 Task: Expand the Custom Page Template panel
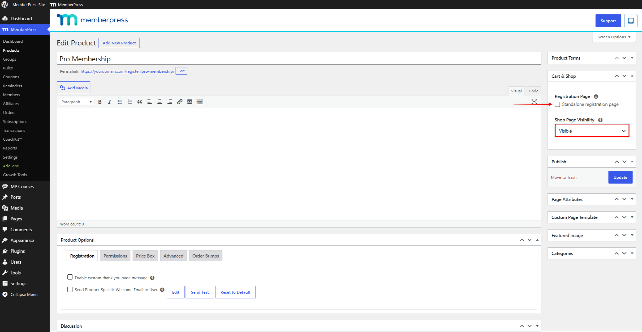pyautogui.click(x=632, y=217)
